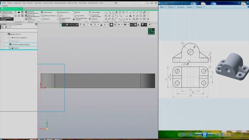Open the Вставка menu

pos(30,3)
